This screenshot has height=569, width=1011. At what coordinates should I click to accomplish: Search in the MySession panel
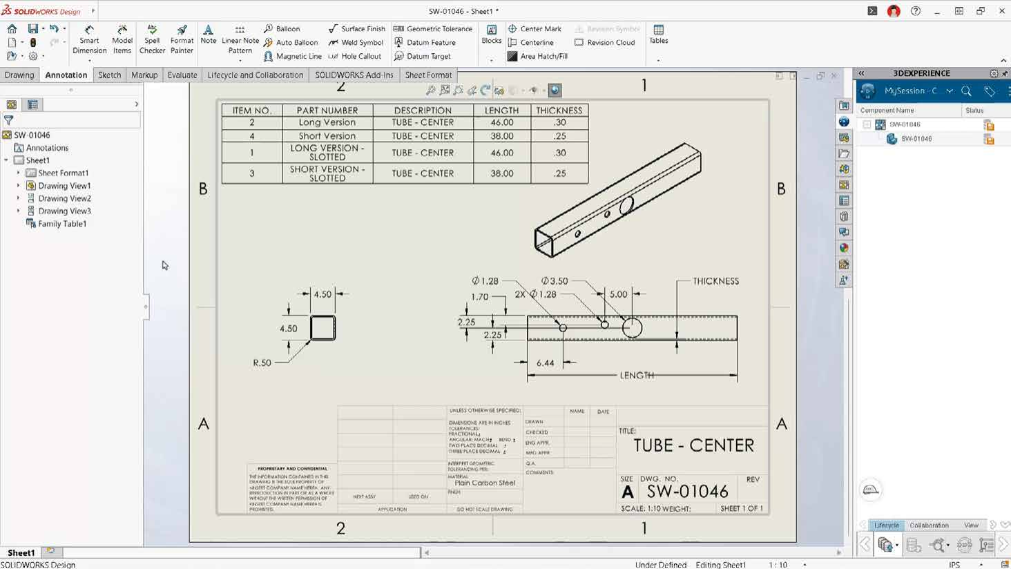click(x=966, y=91)
